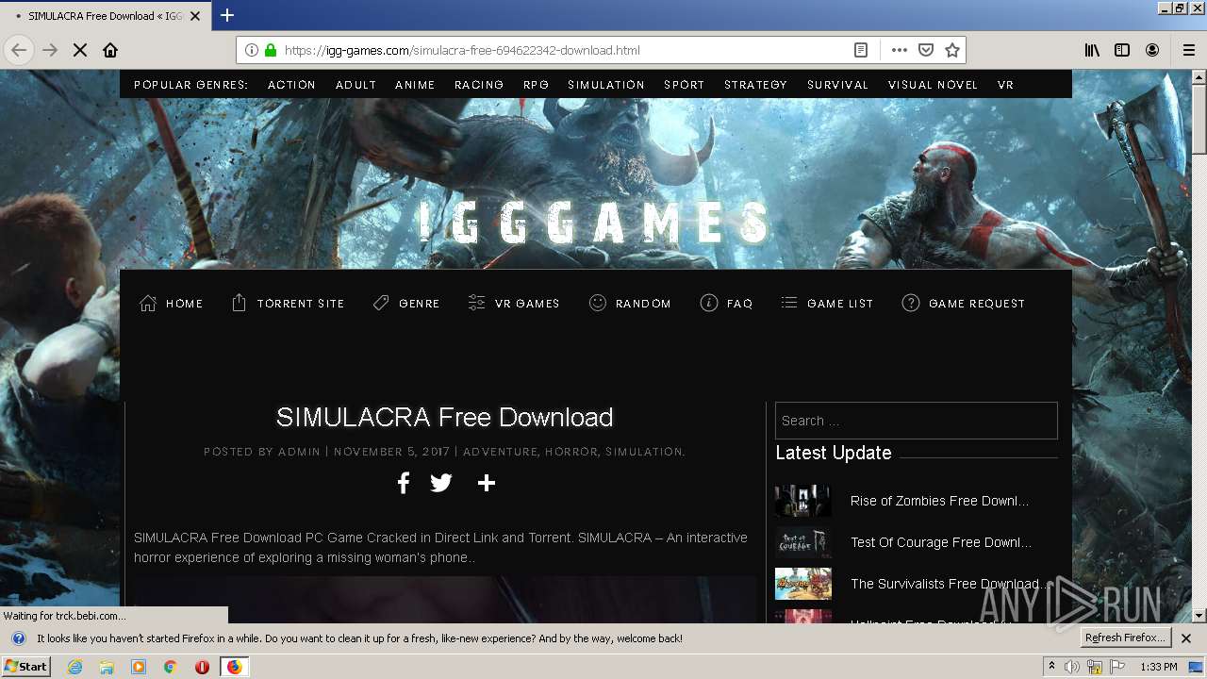Stop loading the page

pos(80,50)
